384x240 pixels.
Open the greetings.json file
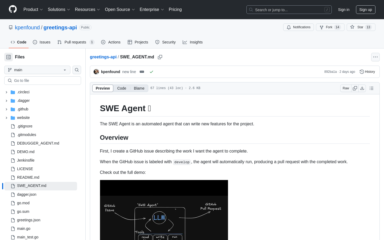point(29,220)
